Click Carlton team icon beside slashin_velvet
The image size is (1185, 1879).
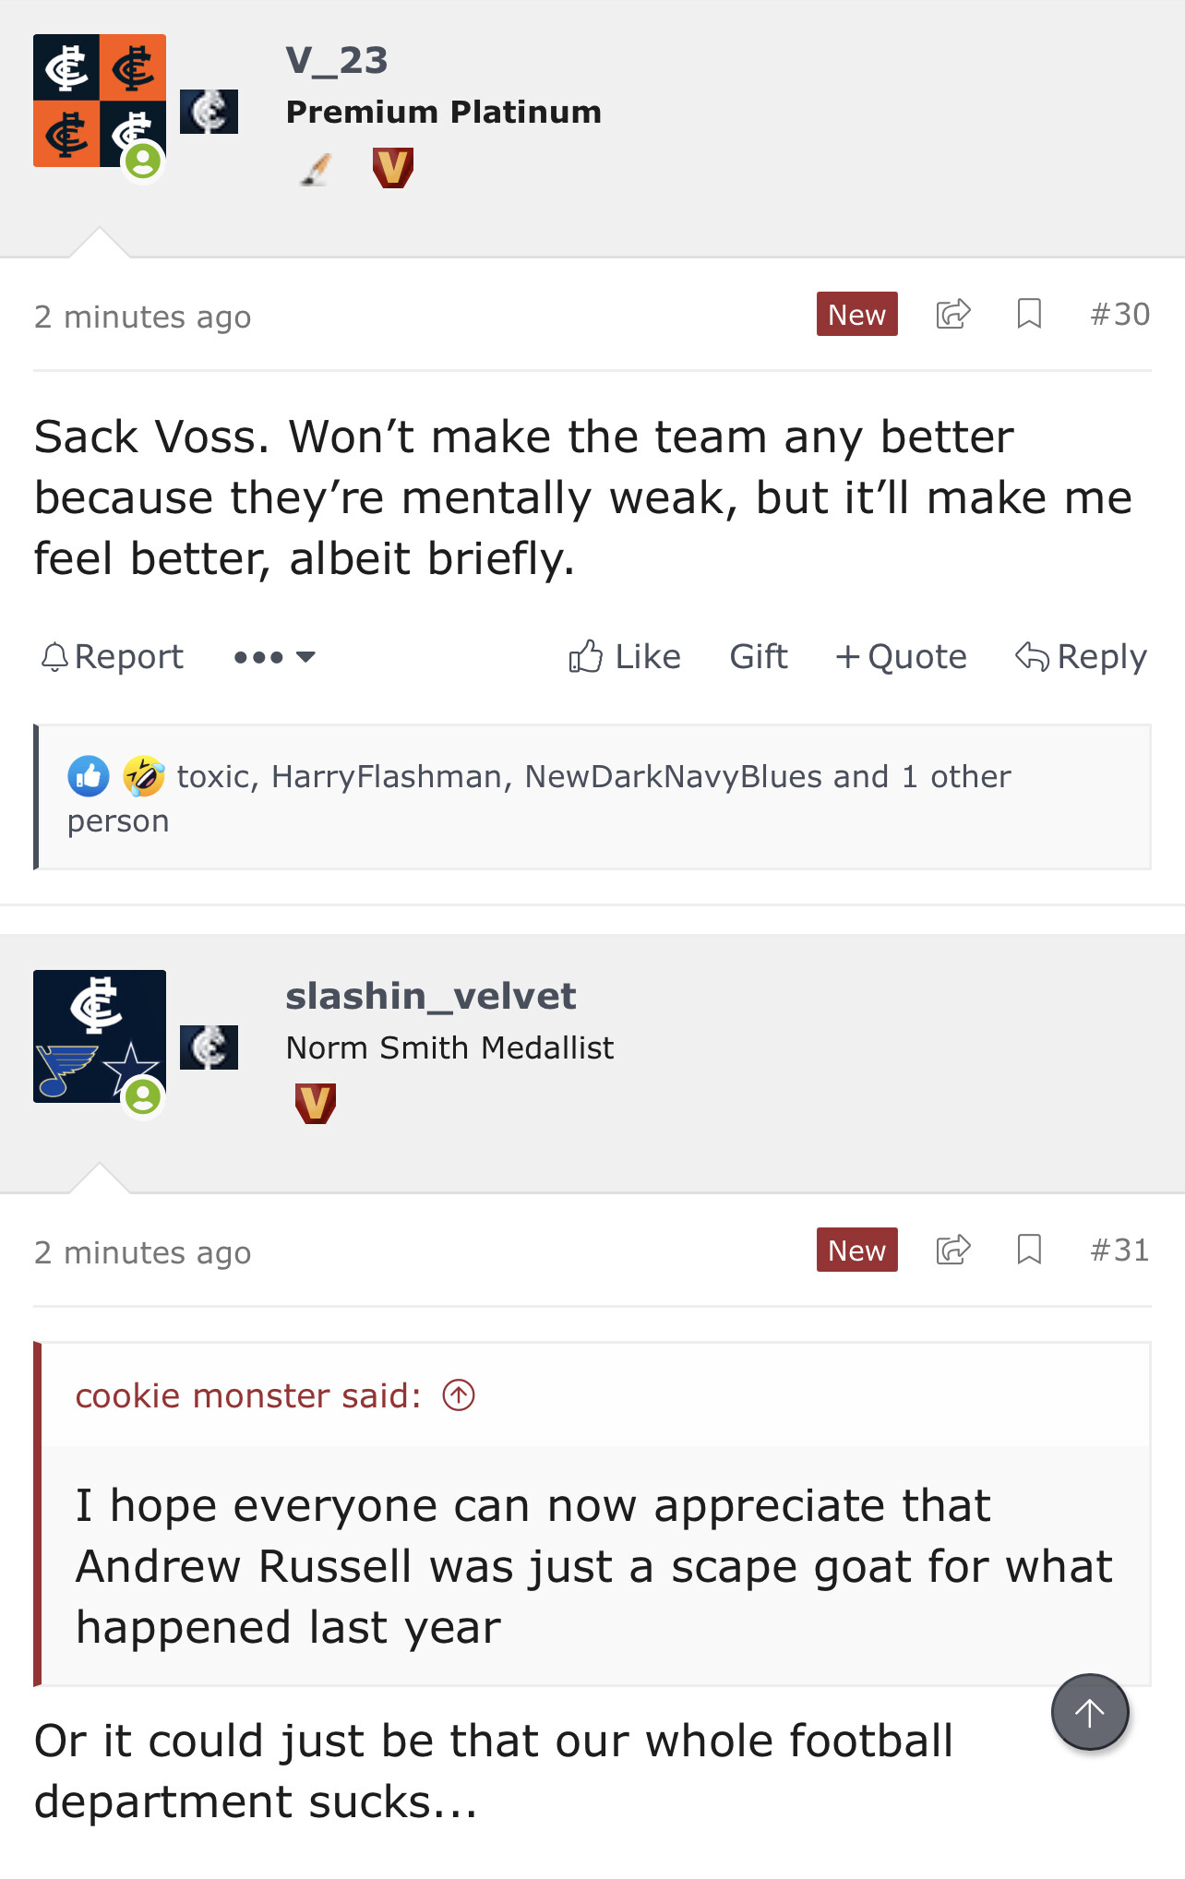pyautogui.click(x=209, y=1047)
